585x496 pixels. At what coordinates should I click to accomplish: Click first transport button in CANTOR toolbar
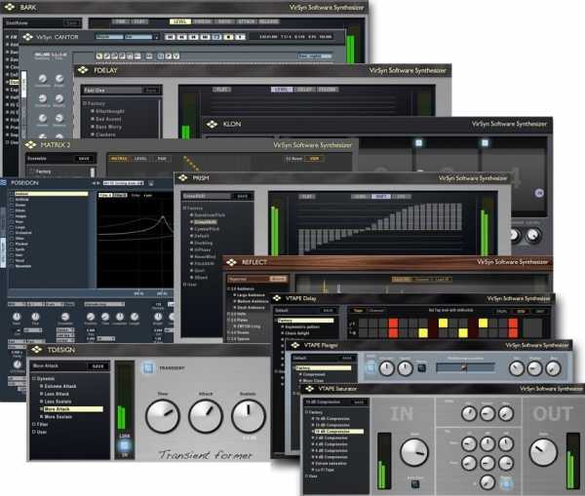(170, 37)
